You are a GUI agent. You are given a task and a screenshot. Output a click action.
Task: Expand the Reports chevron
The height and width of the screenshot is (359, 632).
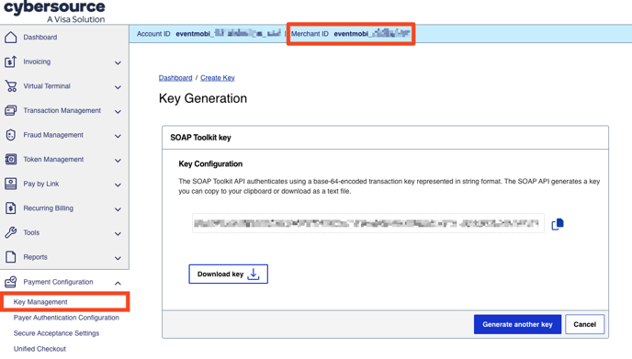click(x=118, y=258)
